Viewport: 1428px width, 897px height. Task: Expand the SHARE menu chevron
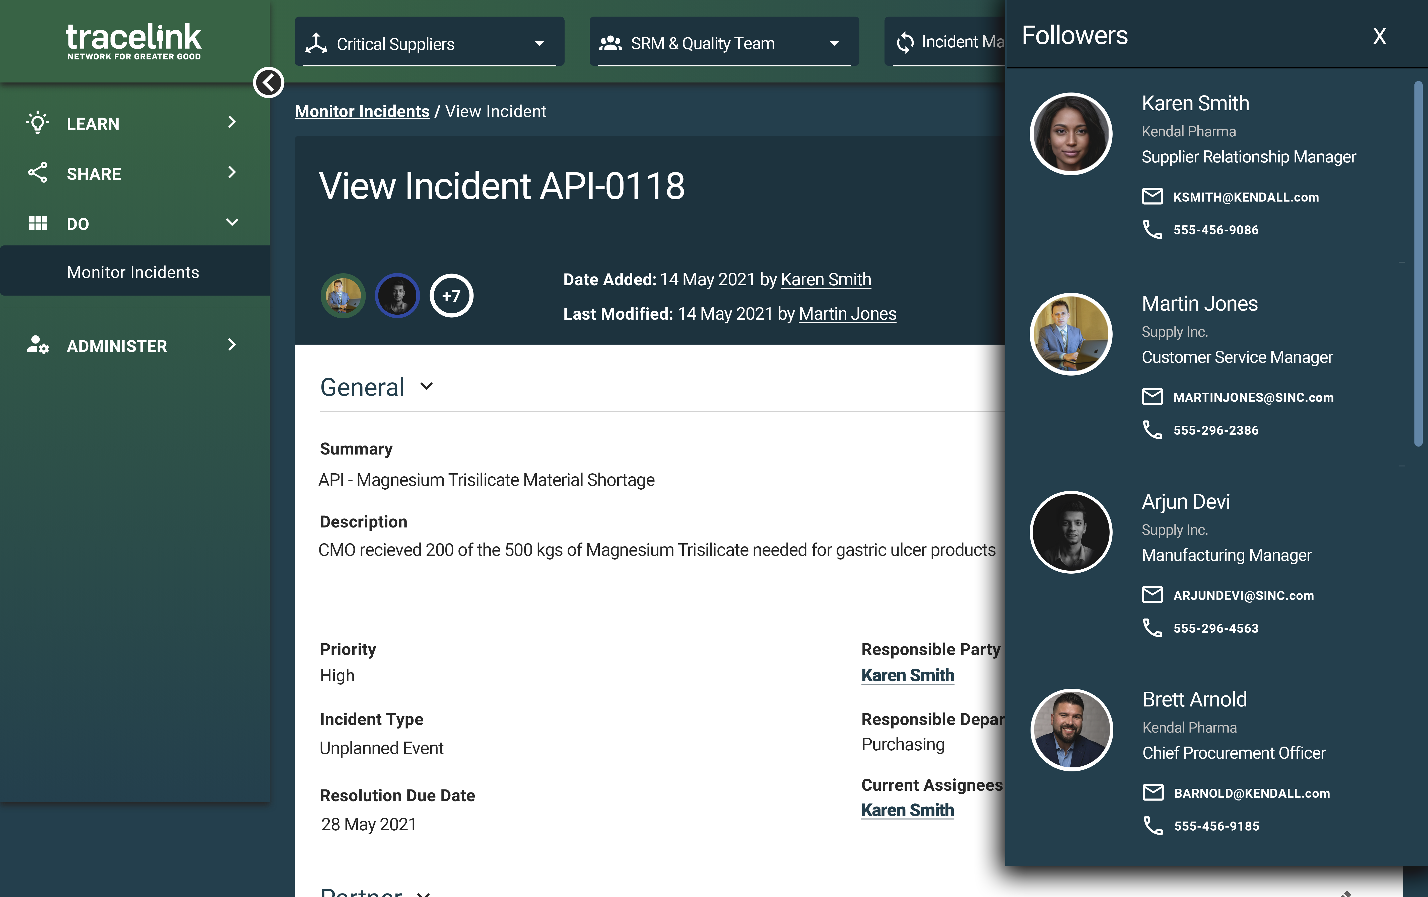(x=232, y=172)
